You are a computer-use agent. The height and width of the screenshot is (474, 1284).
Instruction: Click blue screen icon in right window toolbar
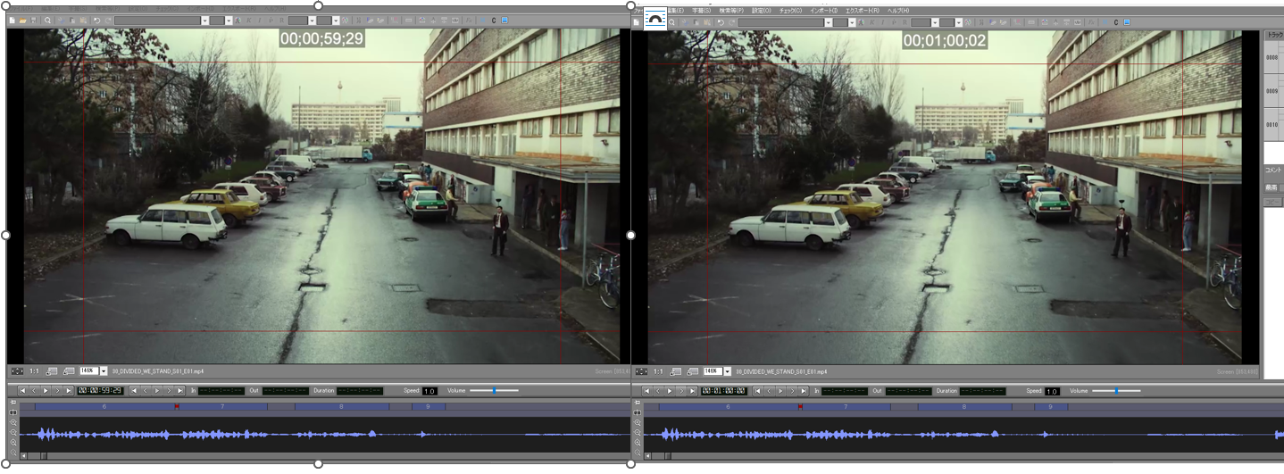tap(1127, 21)
